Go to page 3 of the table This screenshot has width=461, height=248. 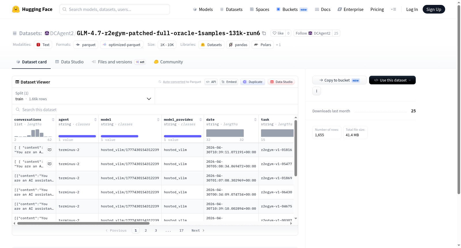(x=156, y=230)
